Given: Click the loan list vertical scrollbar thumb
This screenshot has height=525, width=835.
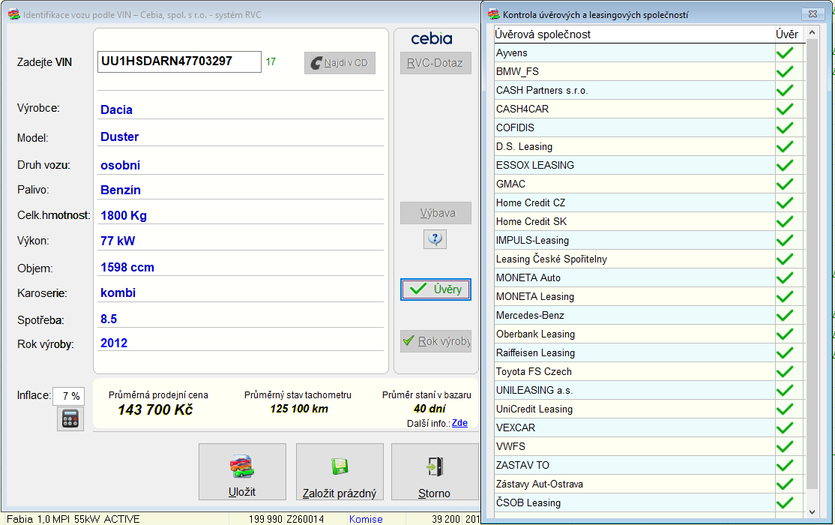Looking at the screenshot, I should tap(812, 264).
